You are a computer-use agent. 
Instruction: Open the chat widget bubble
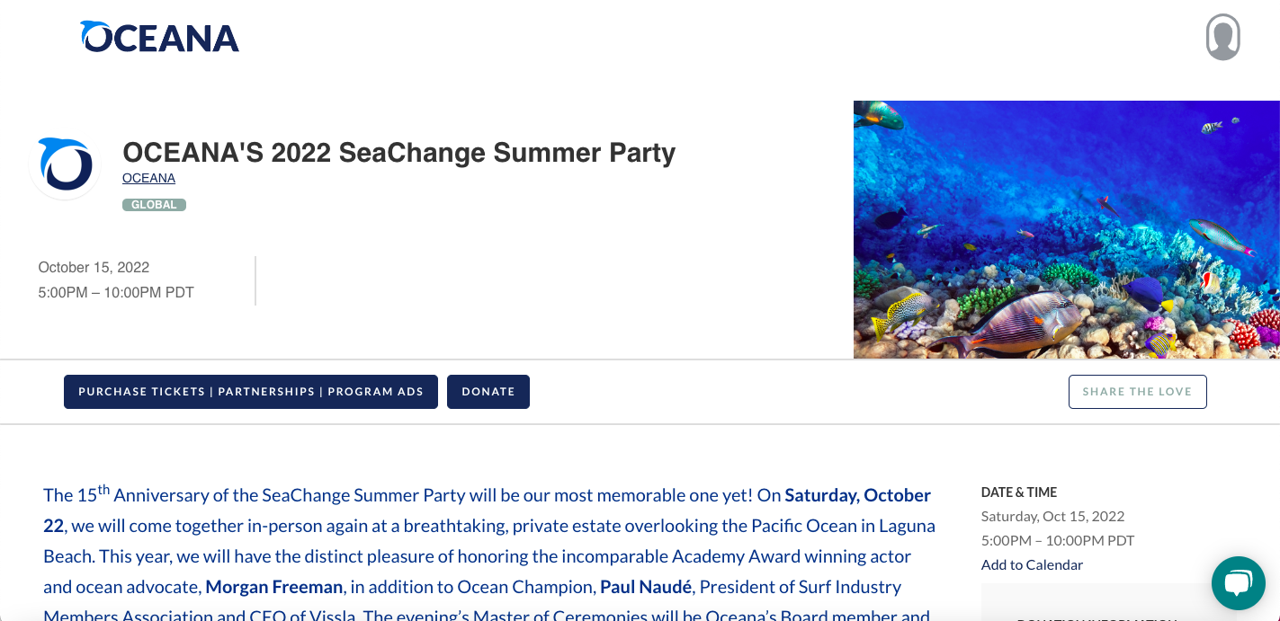point(1238,582)
